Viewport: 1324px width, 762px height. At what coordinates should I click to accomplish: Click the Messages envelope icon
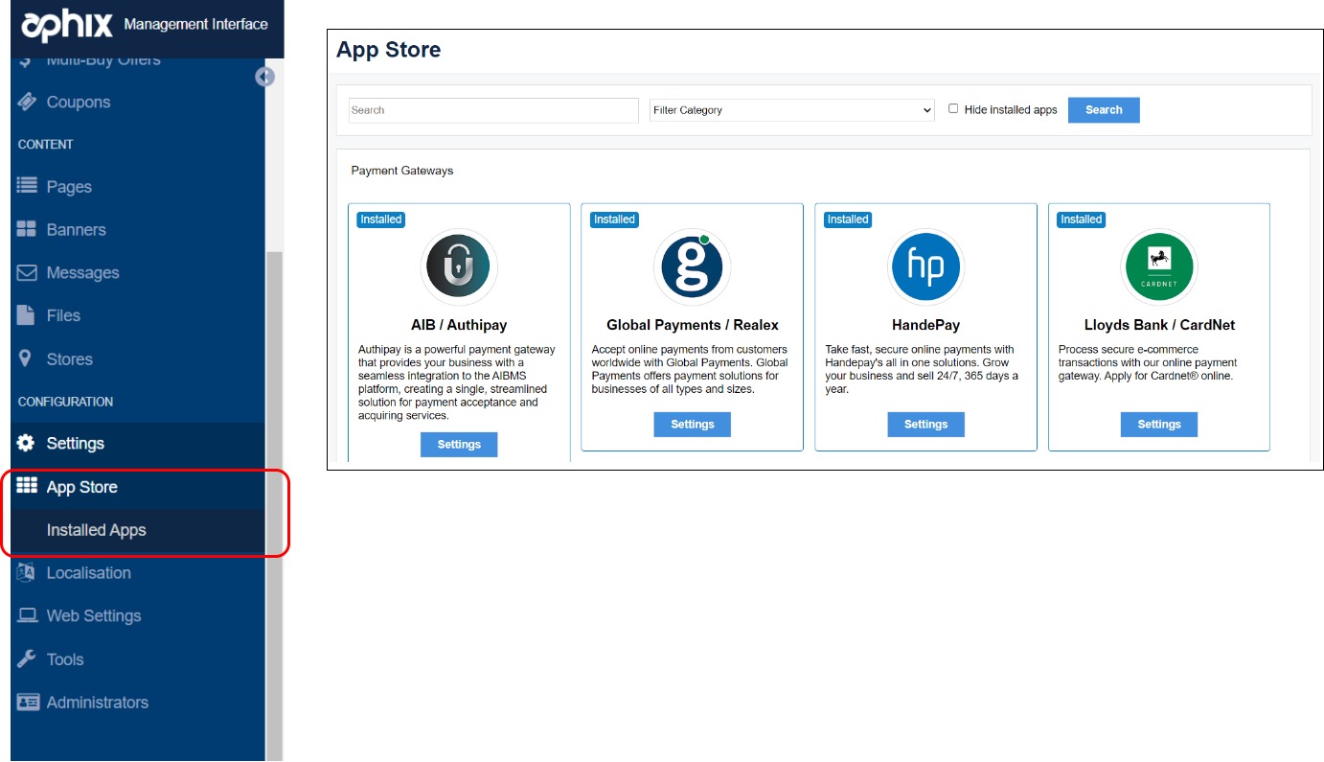[x=27, y=272]
